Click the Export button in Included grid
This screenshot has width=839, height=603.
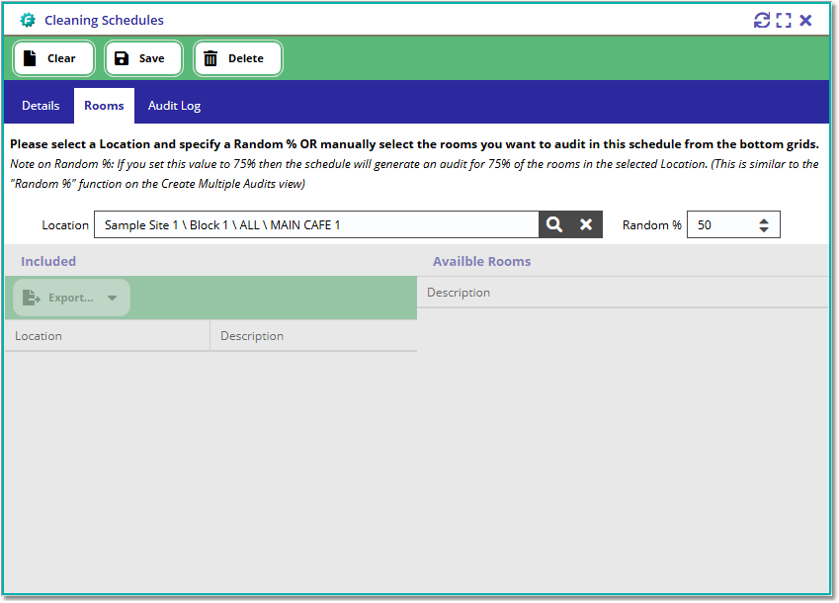[71, 298]
